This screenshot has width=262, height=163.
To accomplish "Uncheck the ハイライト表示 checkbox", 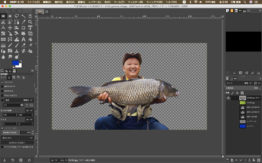I will tap(2, 128).
